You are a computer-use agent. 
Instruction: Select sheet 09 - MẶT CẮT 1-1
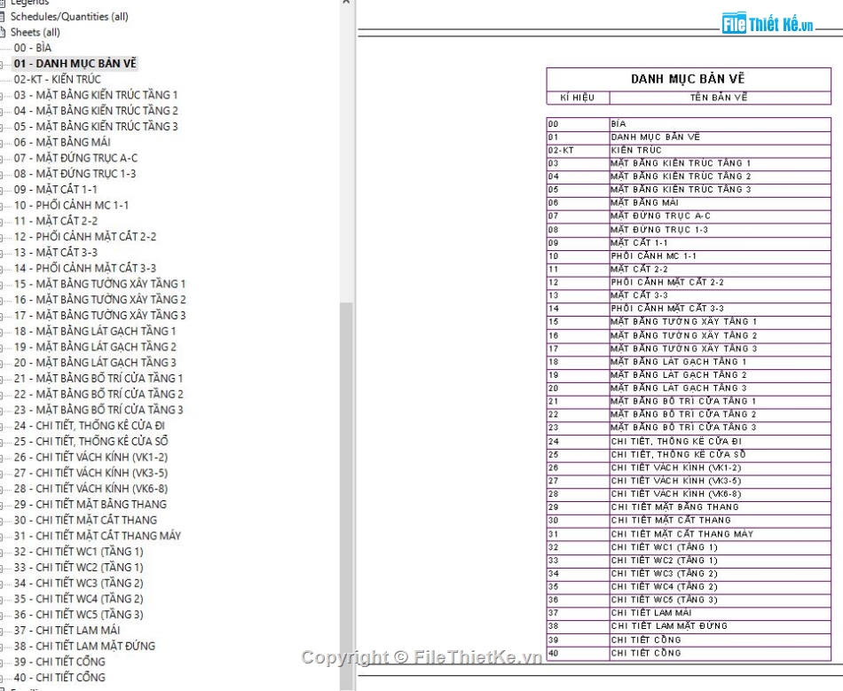(55, 189)
